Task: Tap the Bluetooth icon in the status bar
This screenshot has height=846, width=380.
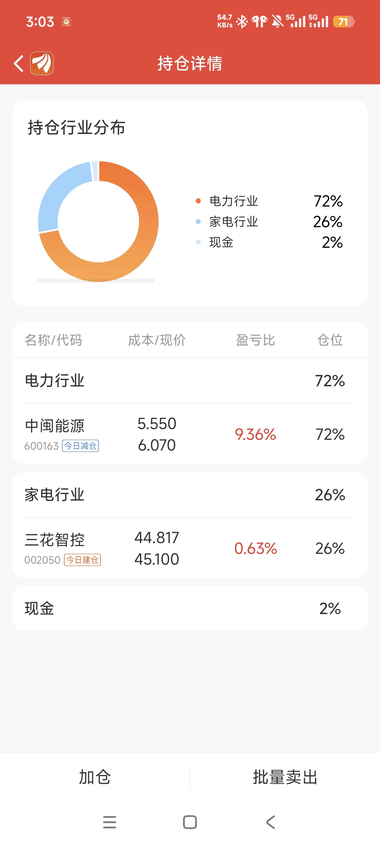Action: point(242,22)
